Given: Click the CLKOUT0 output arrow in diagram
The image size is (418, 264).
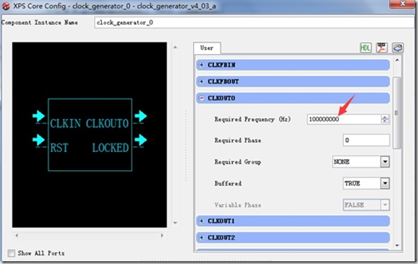Looking at the screenshot, I should (x=140, y=116).
